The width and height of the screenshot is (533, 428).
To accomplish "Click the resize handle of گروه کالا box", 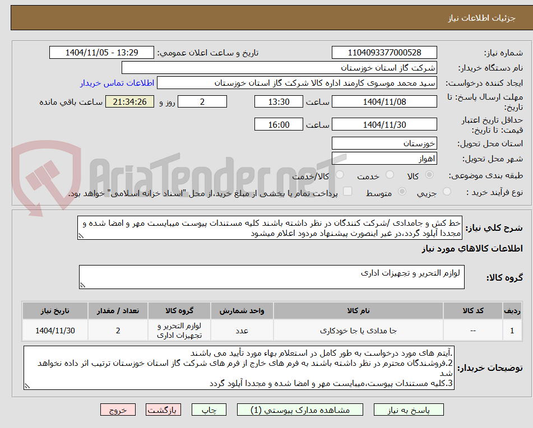I will (x=82, y=285).
